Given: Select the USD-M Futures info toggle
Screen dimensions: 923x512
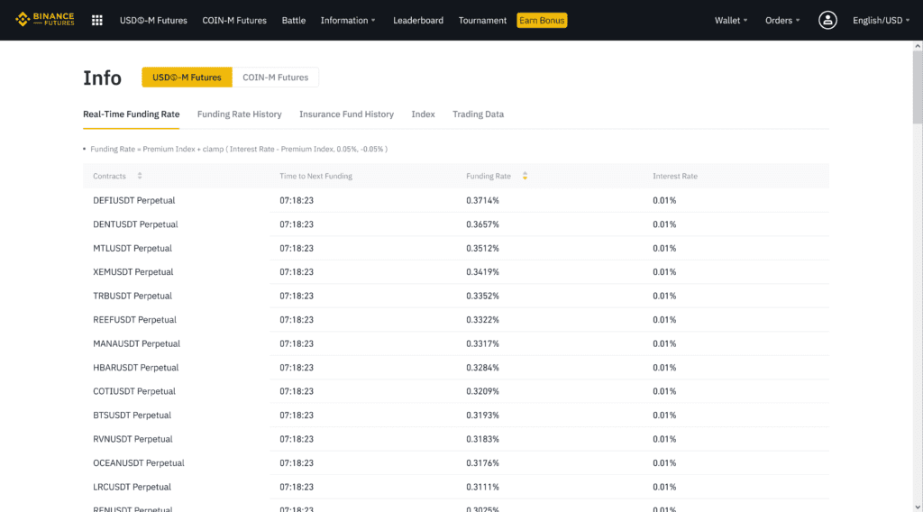Looking at the screenshot, I should (187, 78).
